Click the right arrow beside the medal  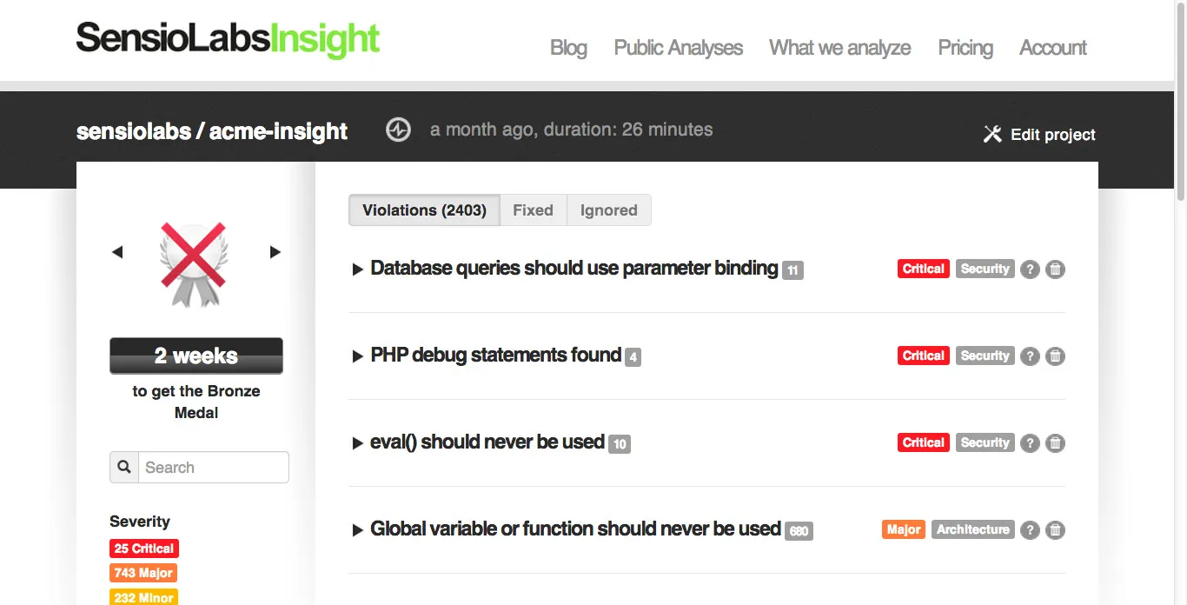(x=275, y=251)
